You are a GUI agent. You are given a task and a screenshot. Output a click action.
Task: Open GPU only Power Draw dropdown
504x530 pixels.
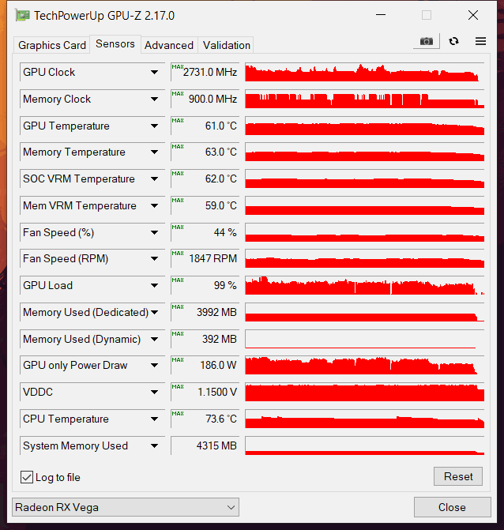click(x=154, y=365)
